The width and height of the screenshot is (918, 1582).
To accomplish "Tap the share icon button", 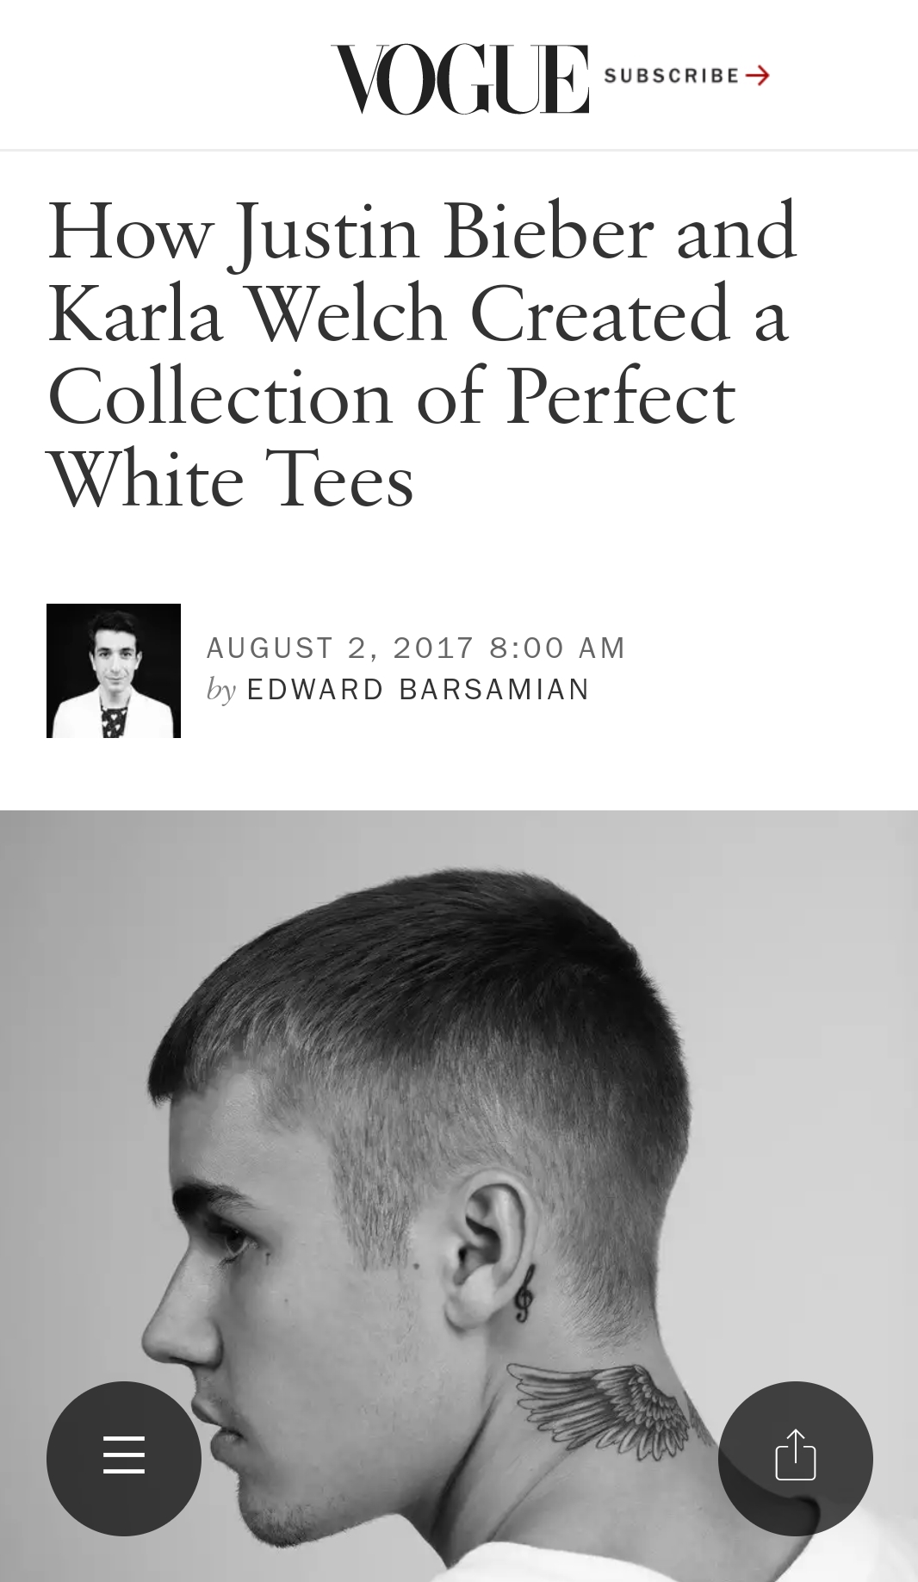I will [795, 1457].
